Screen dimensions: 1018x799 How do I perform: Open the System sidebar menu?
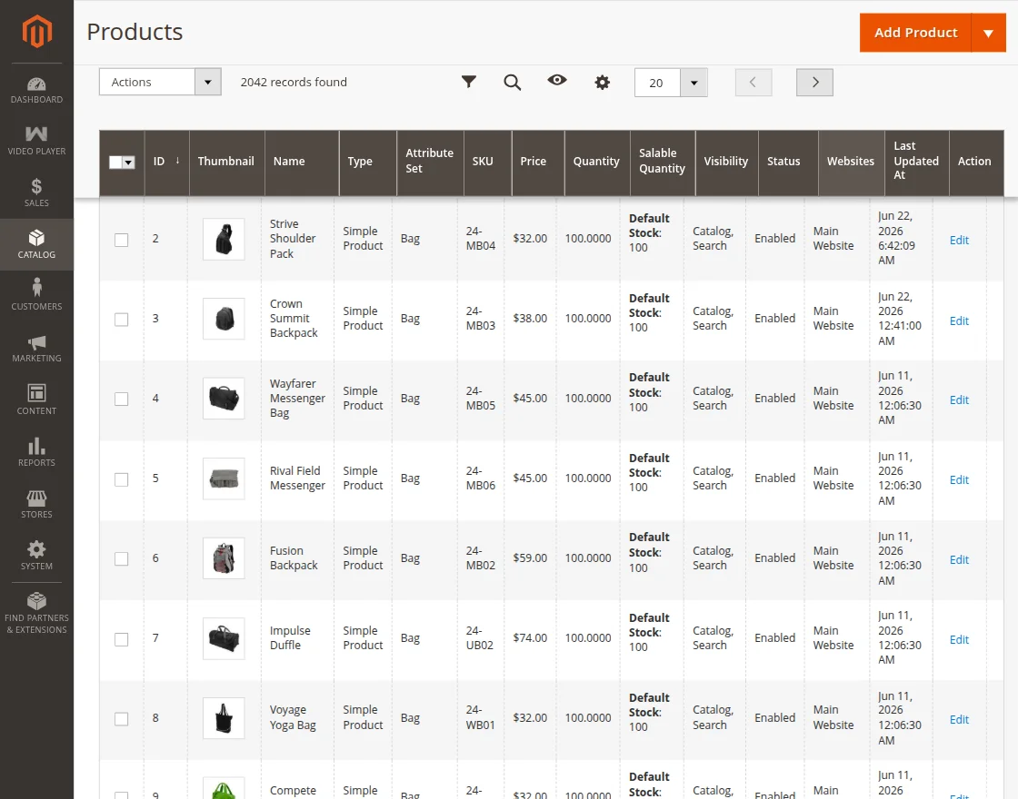coord(36,556)
